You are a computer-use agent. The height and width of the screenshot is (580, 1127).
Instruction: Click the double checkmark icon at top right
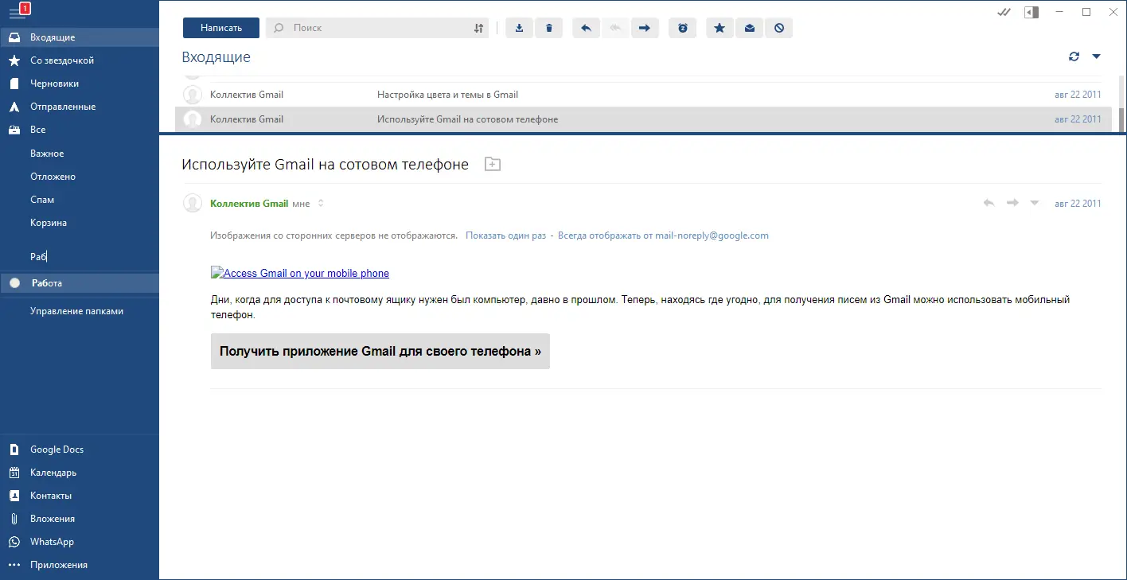[x=1004, y=12]
